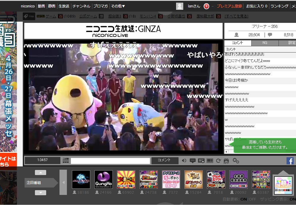Open 超踊ってみた program thumbnail
The image size is (296, 205).
283,185
